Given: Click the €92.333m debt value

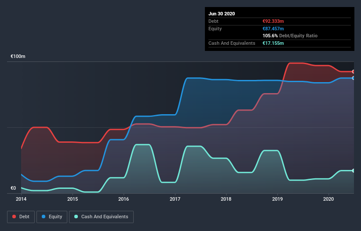Looking at the screenshot, I should pos(273,21).
